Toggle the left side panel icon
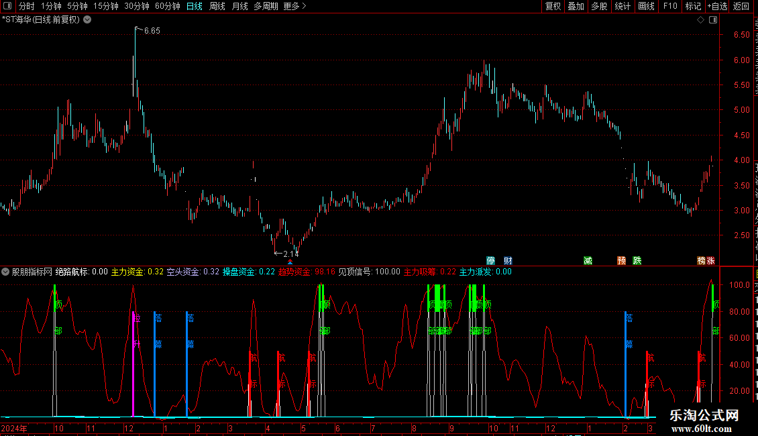 coord(7,6)
